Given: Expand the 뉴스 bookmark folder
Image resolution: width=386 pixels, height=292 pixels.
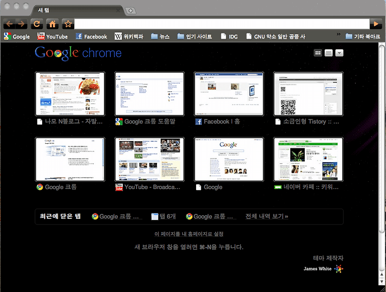Looking at the screenshot, I should coord(160,37).
